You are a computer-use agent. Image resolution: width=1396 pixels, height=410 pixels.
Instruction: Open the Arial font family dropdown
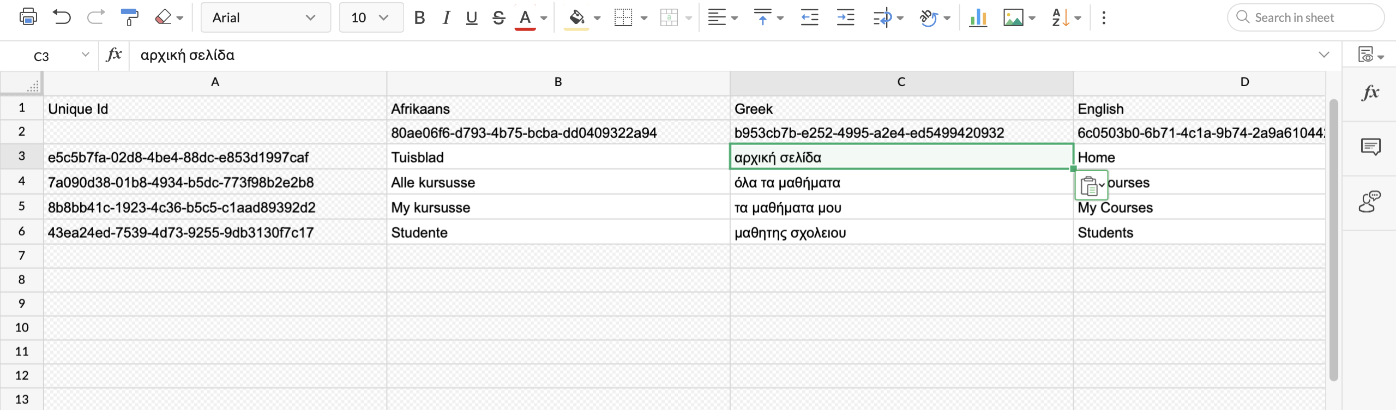[x=266, y=17]
